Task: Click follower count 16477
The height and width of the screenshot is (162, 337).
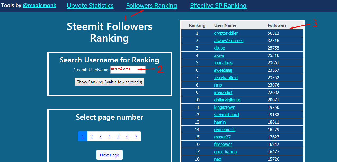Action: (273, 152)
